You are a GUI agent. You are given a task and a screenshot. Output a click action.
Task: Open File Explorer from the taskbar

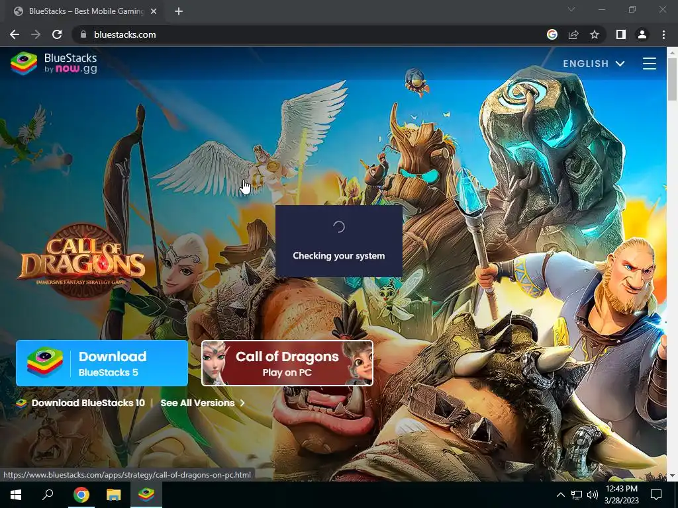pos(114,495)
